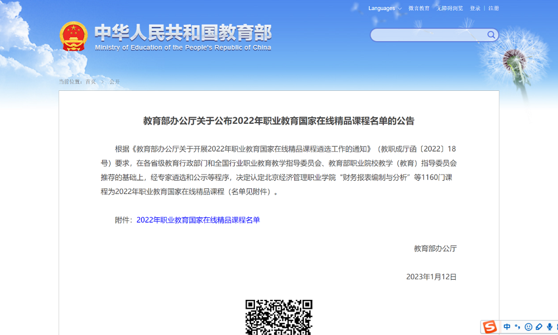Expand the Languages dropdown
The height and width of the screenshot is (335, 558).
pyautogui.click(x=384, y=8)
